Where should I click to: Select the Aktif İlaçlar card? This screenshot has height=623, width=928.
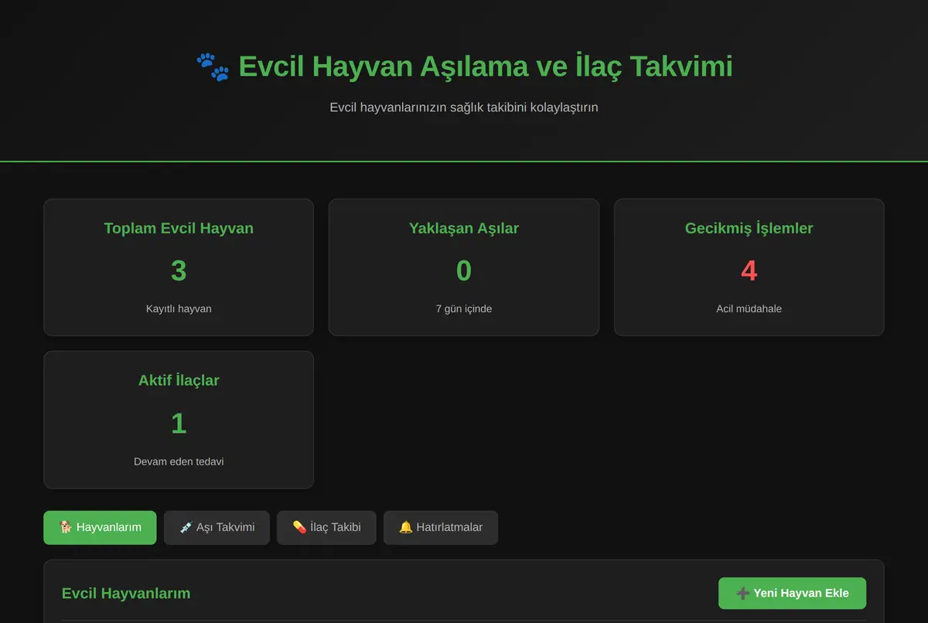coord(179,420)
